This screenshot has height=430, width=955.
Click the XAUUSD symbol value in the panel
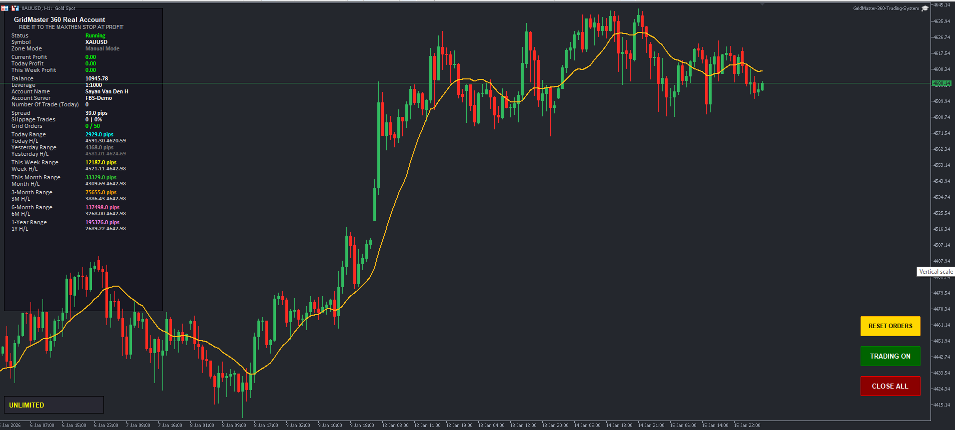[x=96, y=42]
